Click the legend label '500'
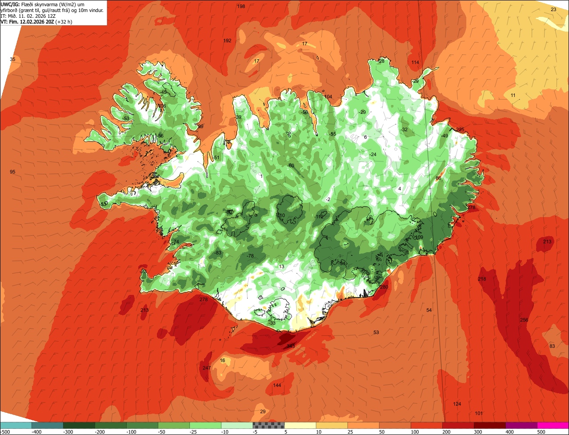 (x=541, y=432)
